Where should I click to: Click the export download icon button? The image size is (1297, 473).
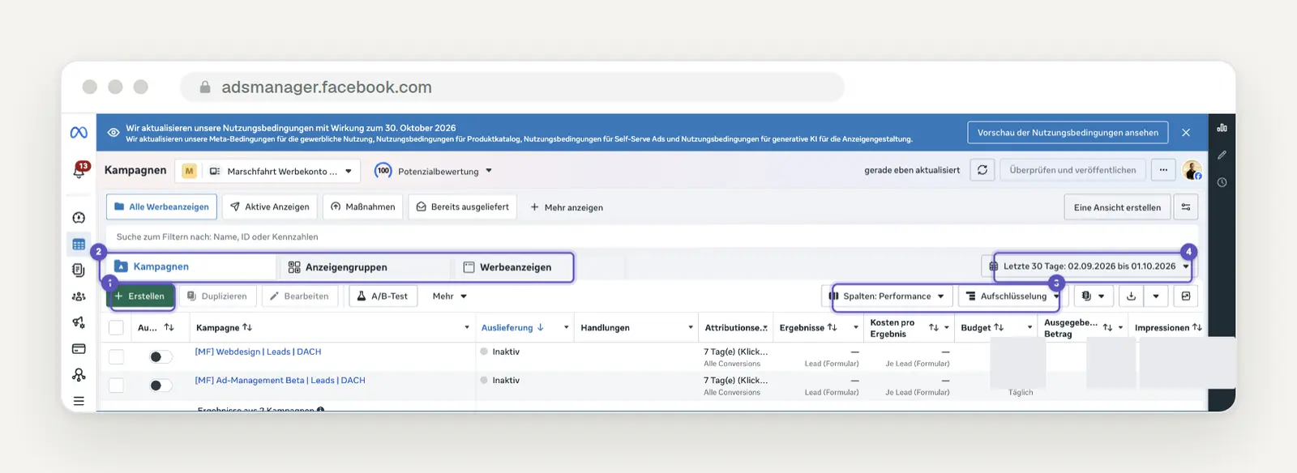[x=1131, y=296]
